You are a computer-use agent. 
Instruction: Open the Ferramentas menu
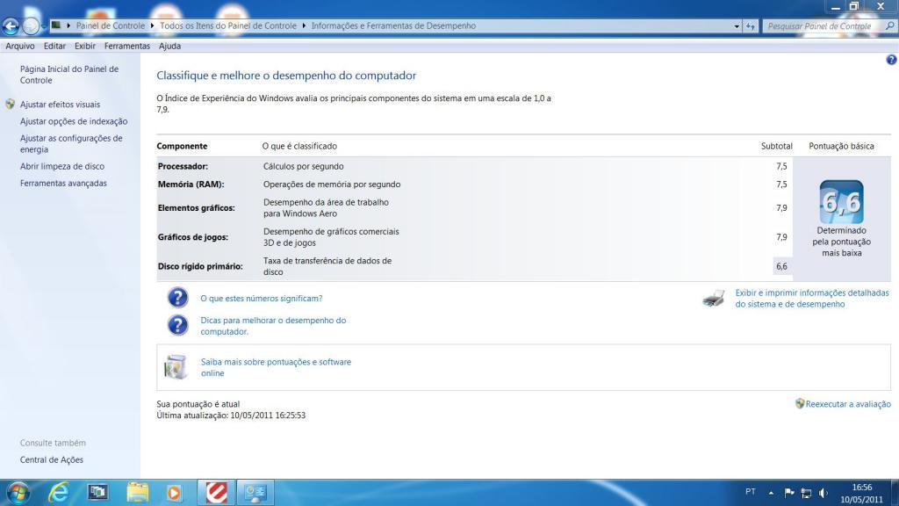(126, 46)
